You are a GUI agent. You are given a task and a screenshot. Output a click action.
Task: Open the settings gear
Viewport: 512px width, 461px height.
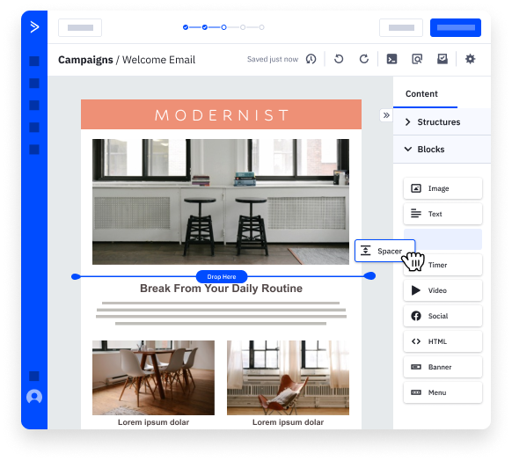(470, 59)
